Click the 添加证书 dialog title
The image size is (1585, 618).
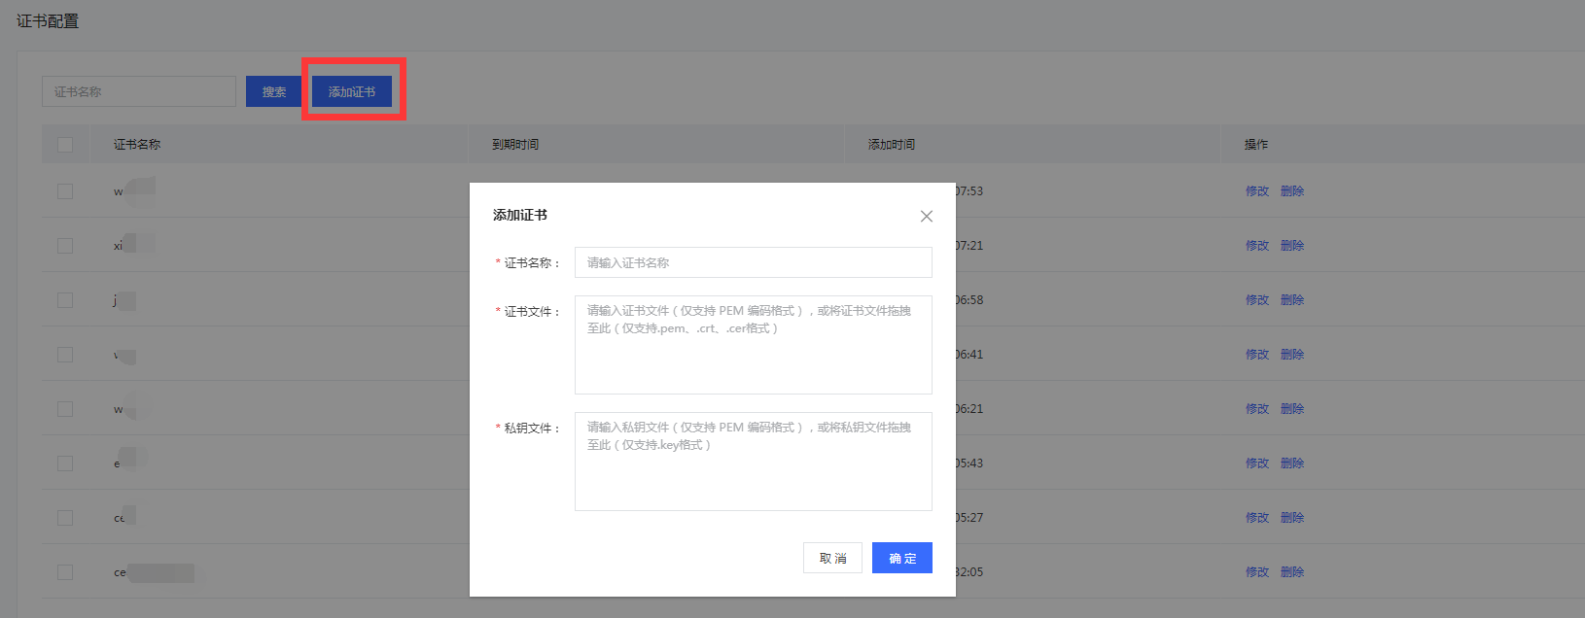520,215
